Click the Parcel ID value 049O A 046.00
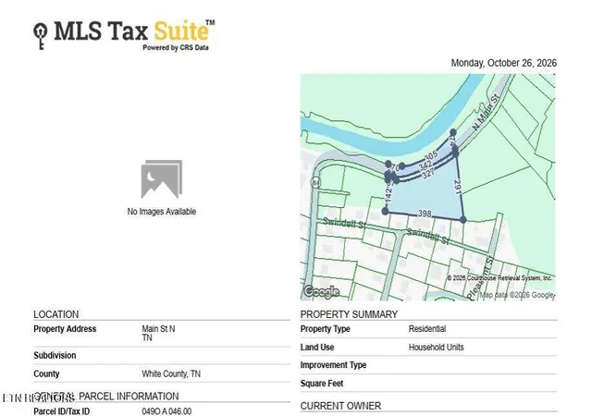 [166, 411]
